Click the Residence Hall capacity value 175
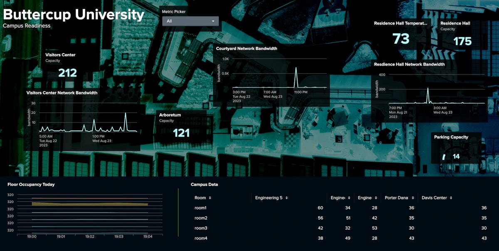This screenshot has height=251, width=499. click(x=462, y=42)
